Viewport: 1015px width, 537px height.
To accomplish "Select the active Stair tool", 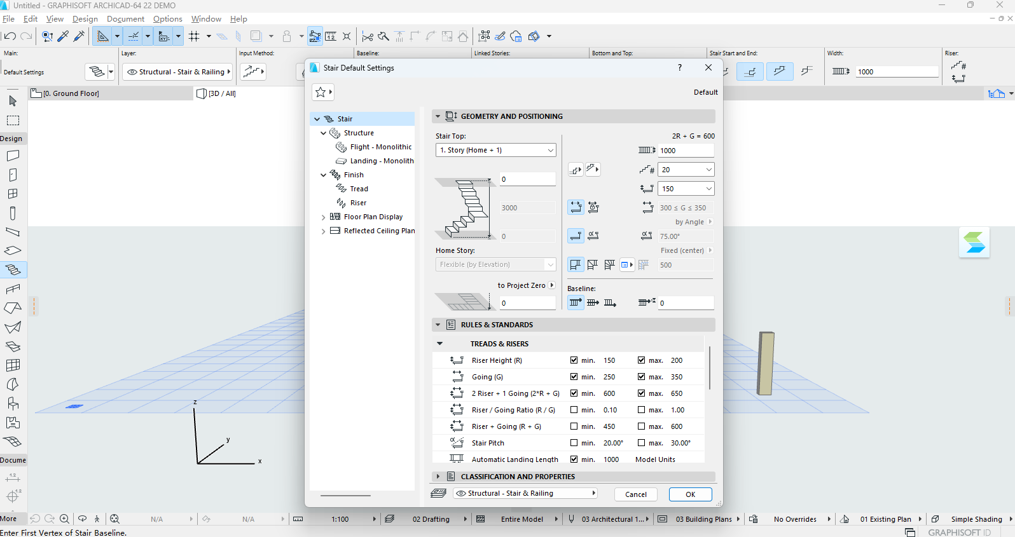I will (x=13, y=270).
